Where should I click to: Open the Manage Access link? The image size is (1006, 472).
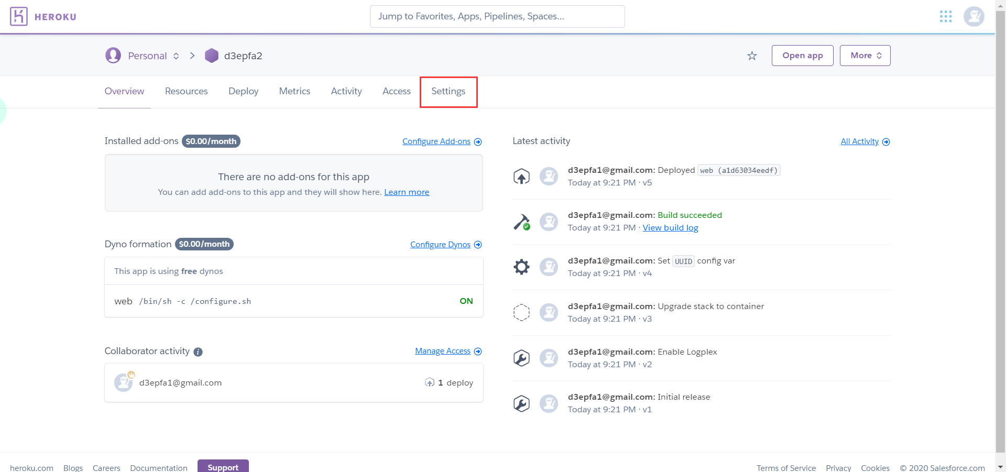pyautogui.click(x=443, y=351)
